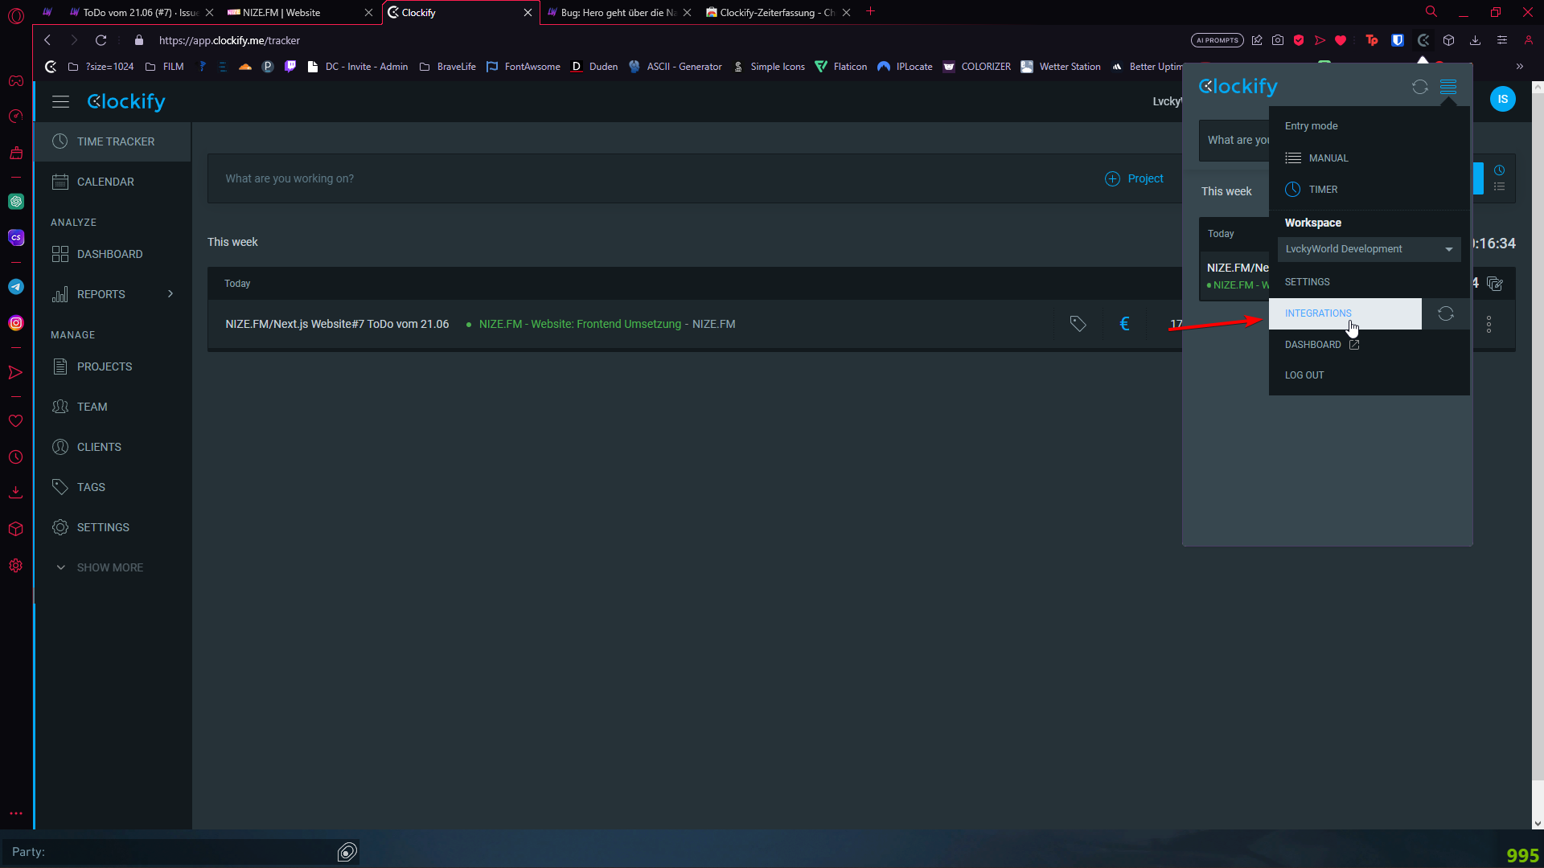
Task: Click the extension sync refresh icon
Action: [x=1419, y=87]
